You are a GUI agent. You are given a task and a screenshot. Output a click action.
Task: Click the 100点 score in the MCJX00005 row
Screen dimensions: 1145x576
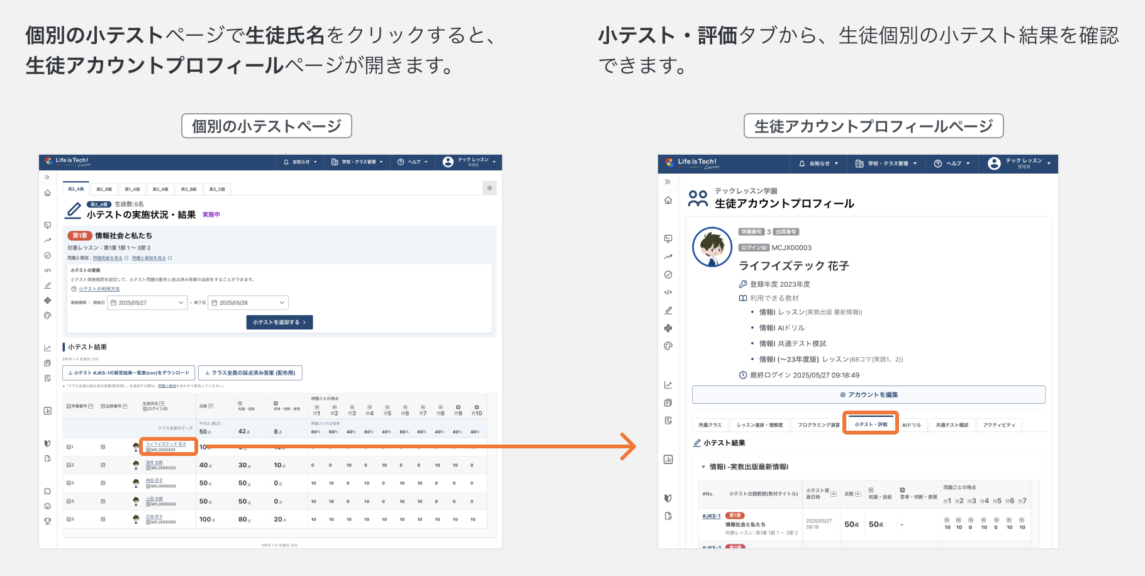tap(206, 519)
